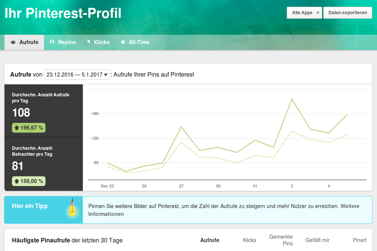
Task: Click the 156,00 % increase badge
Action: coord(29,181)
